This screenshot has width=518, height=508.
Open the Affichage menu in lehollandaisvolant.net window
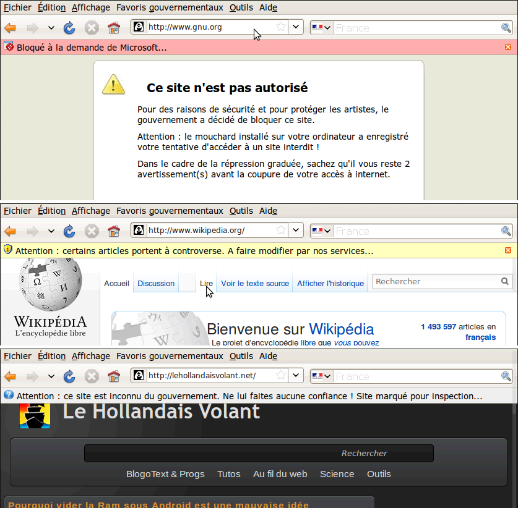[91, 356]
